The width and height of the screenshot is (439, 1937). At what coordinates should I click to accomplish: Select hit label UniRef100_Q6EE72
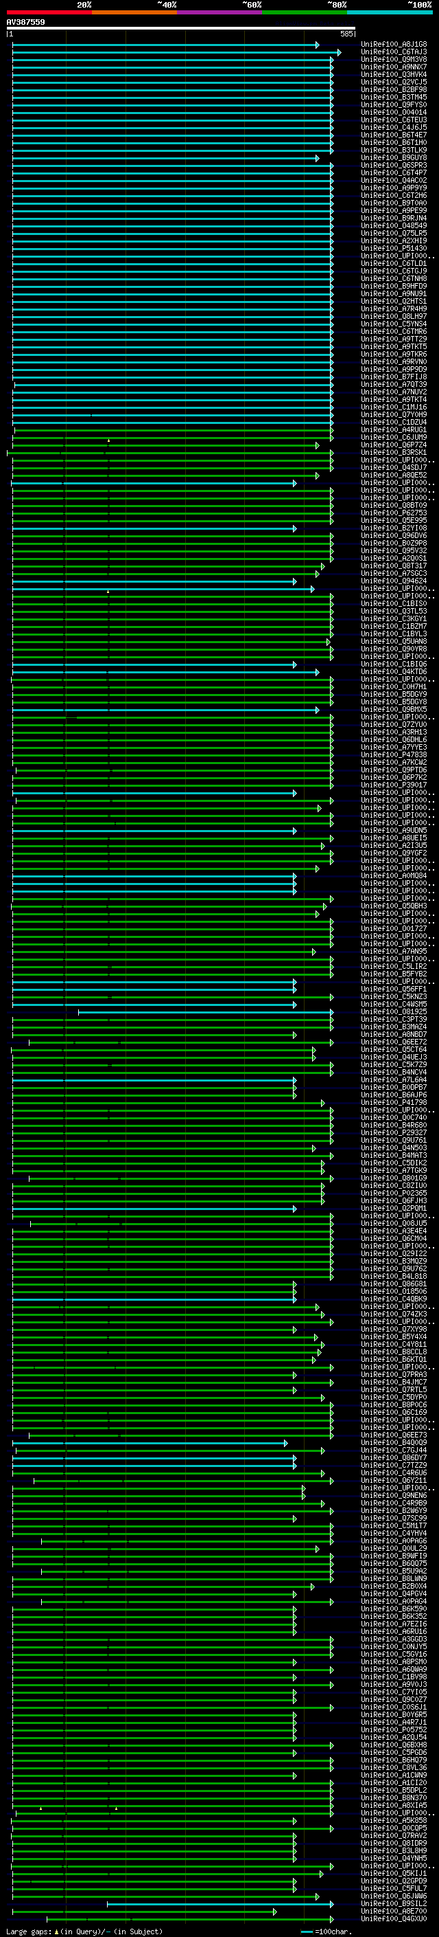394,1042
